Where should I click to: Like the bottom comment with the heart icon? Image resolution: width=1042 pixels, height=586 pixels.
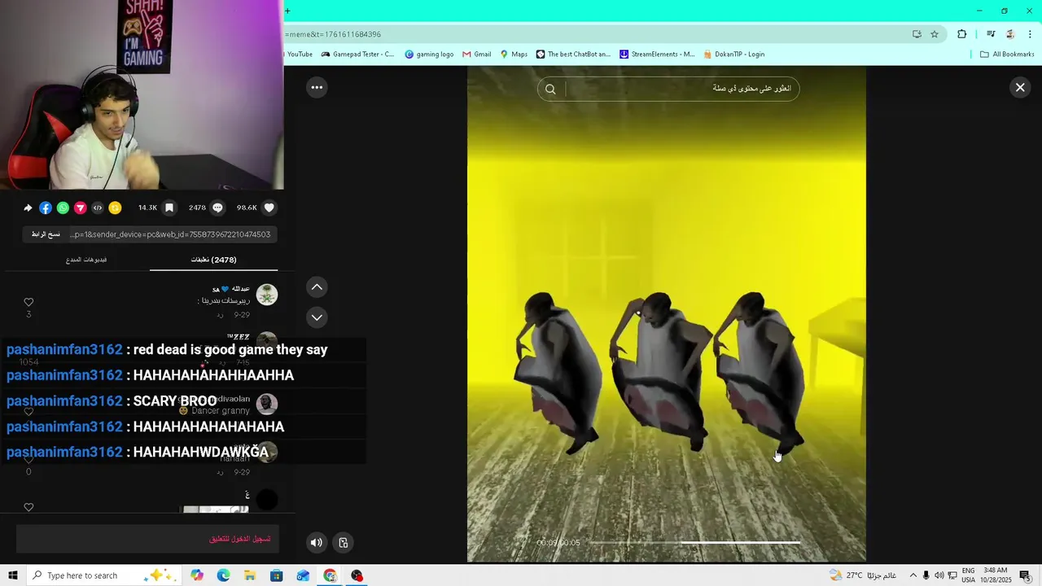(x=28, y=507)
